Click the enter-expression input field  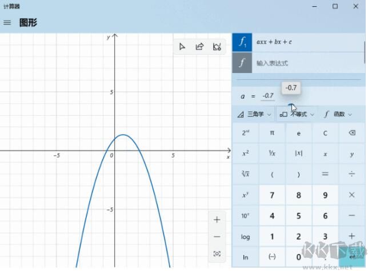(x=308, y=63)
